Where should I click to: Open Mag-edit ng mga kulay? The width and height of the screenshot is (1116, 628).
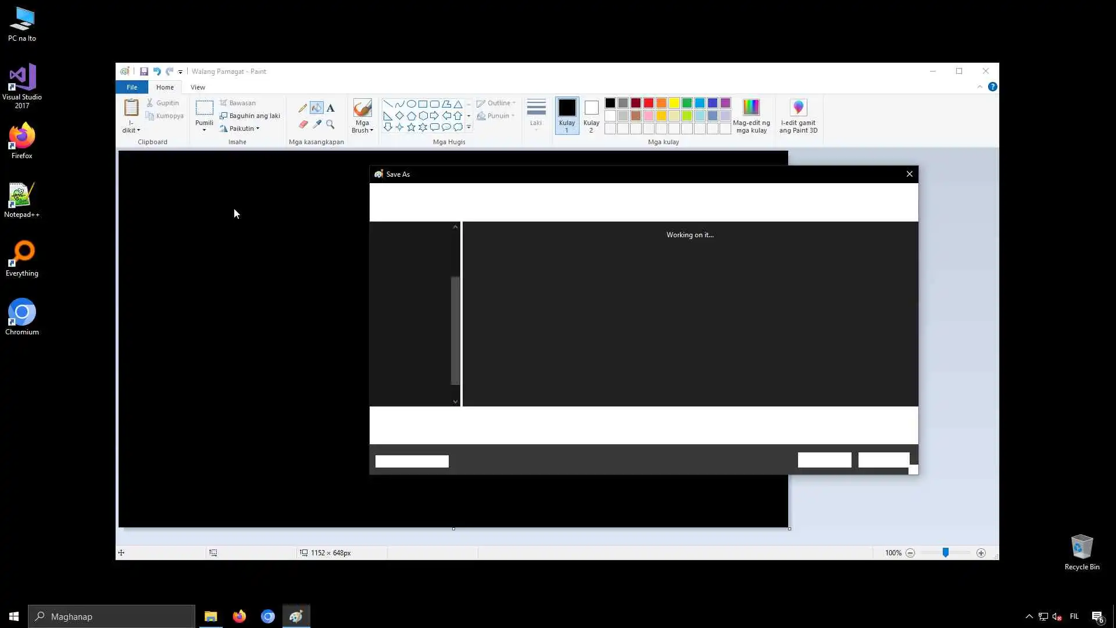point(751,115)
